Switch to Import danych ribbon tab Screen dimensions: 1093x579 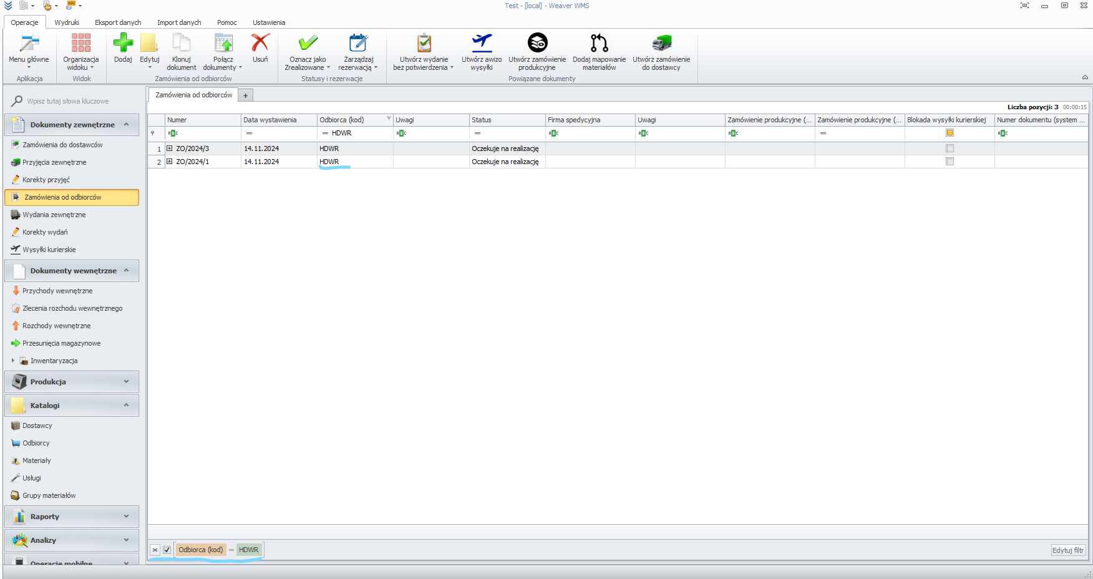[179, 22]
